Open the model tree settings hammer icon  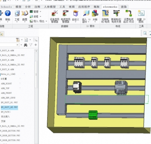(18, 40)
